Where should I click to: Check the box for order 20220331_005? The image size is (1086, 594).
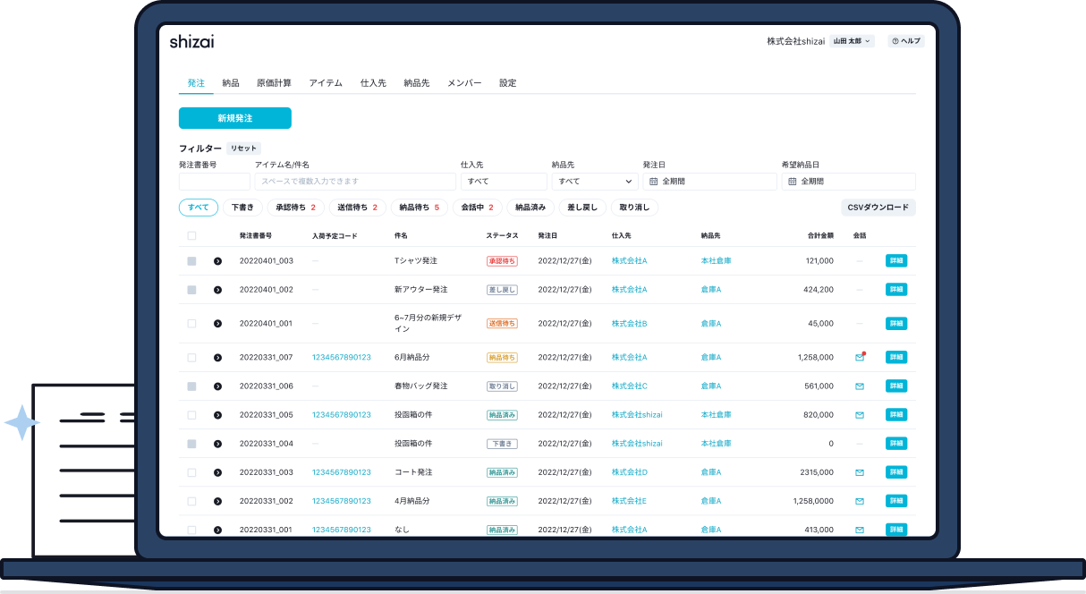point(191,415)
